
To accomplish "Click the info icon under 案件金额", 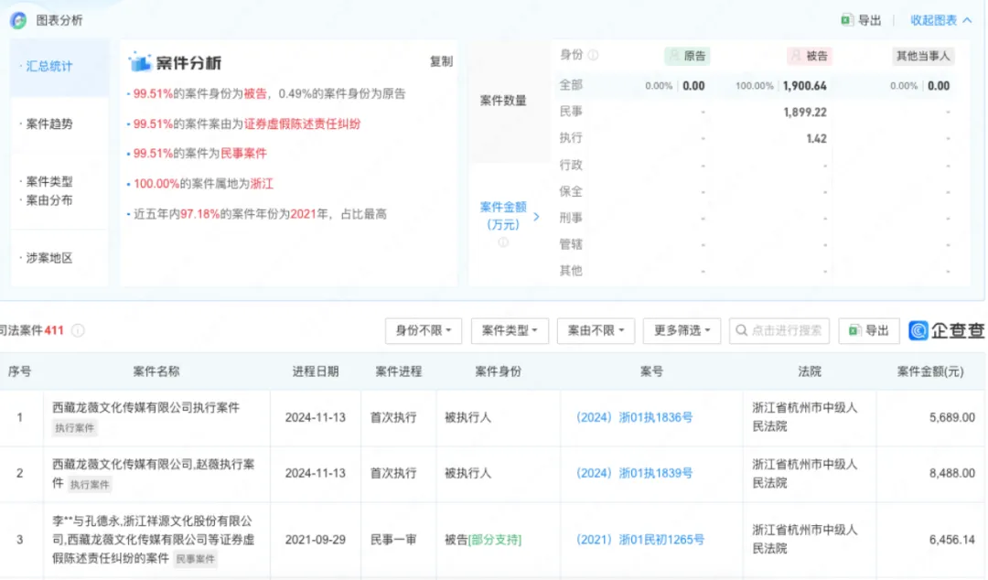I will coord(503,242).
